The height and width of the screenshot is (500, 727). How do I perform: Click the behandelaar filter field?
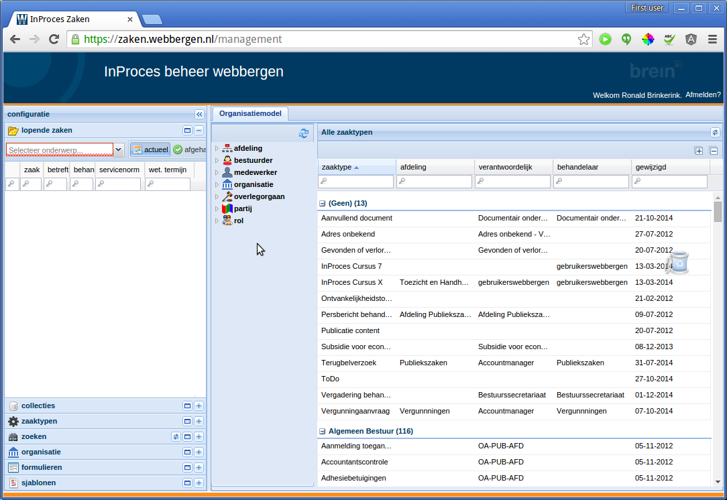pos(591,182)
